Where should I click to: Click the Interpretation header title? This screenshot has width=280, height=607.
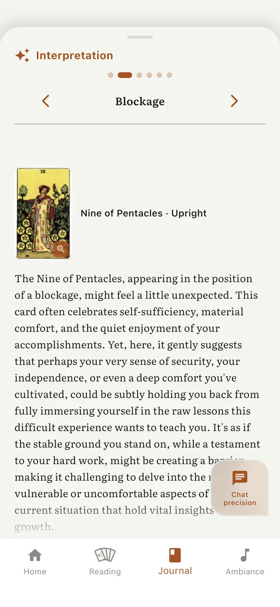tap(75, 56)
